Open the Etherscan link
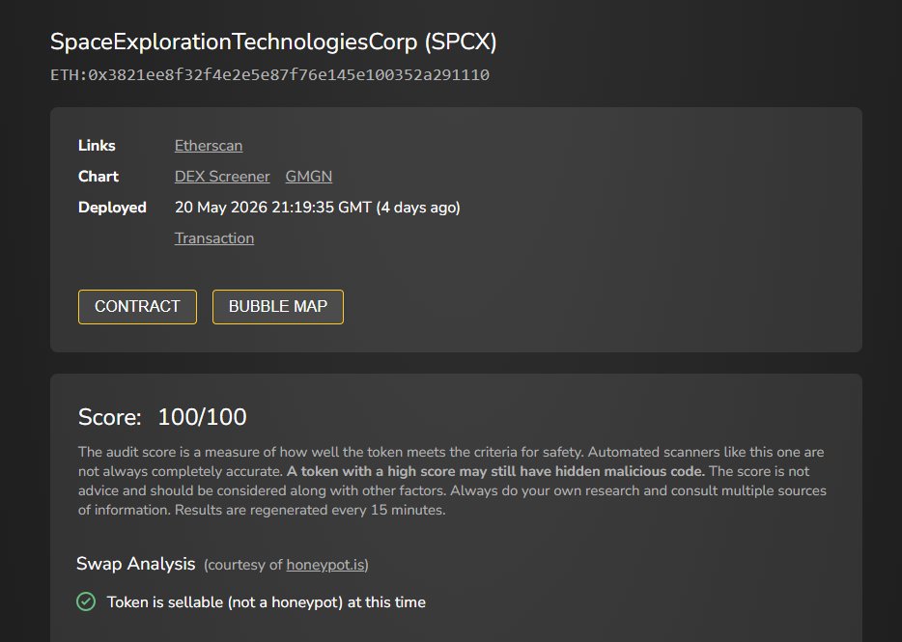Viewport: 902px width, 642px height. pyautogui.click(x=209, y=146)
